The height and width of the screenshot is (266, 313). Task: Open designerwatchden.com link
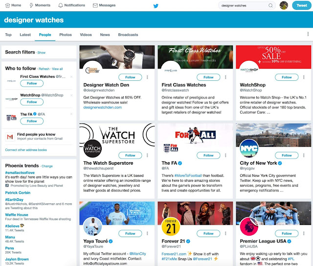[x=103, y=107]
